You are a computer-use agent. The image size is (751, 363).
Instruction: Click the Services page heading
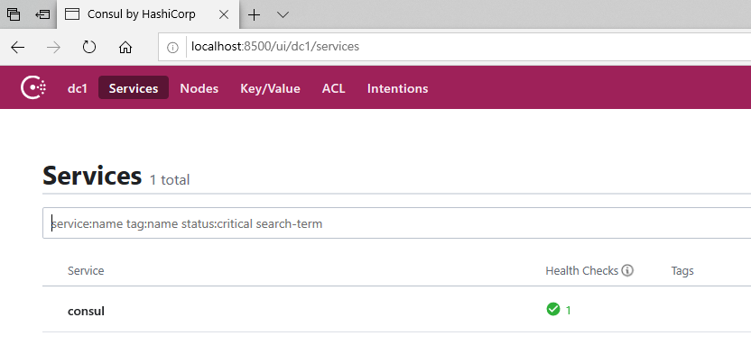[x=92, y=176]
